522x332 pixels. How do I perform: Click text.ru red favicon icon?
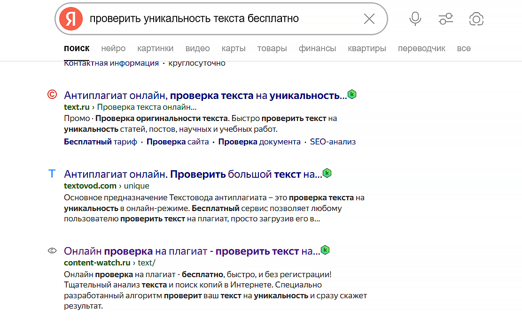click(52, 95)
